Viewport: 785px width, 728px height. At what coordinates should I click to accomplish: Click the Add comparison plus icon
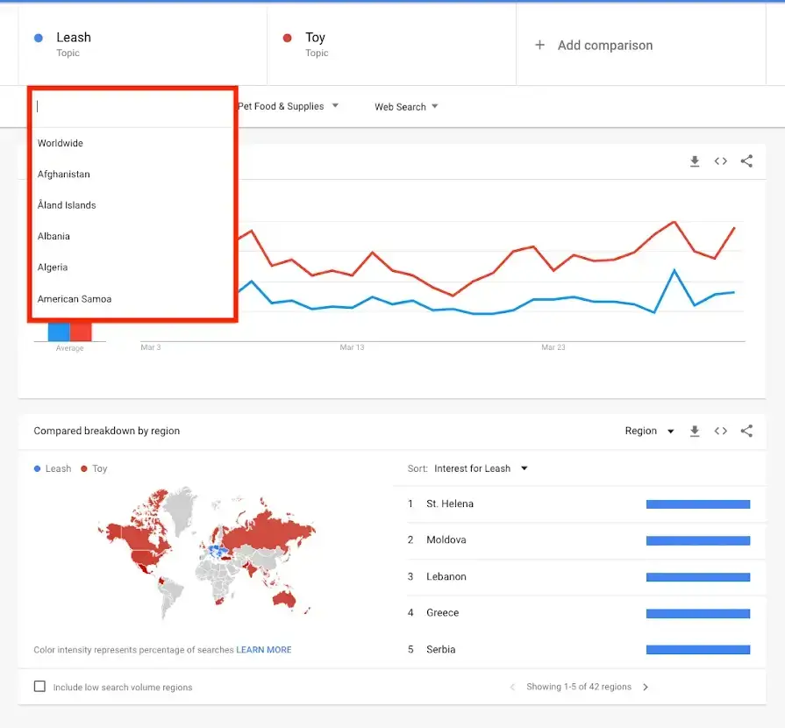(540, 45)
